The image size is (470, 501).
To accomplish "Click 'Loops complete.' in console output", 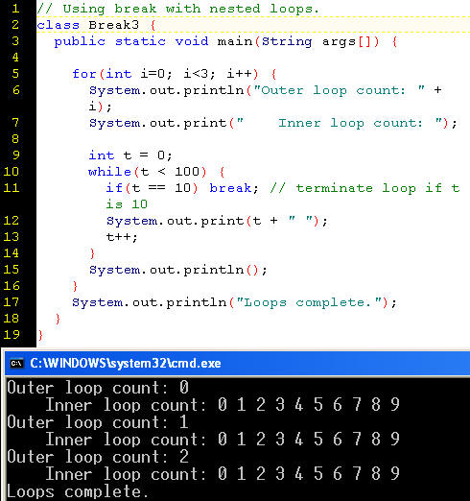I will [78, 491].
